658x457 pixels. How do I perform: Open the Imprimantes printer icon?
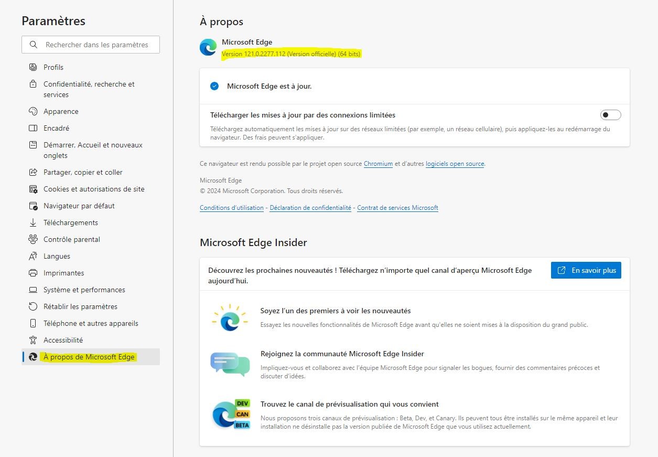pos(33,273)
